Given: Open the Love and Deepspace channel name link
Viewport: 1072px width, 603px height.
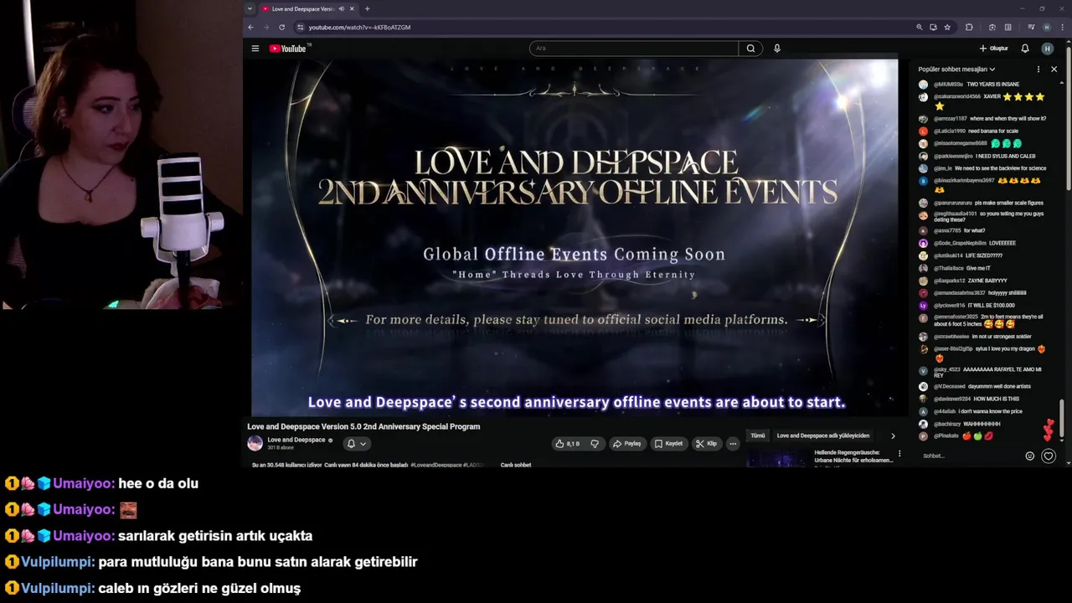Looking at the screenshot, I should [x=296, y=440].
